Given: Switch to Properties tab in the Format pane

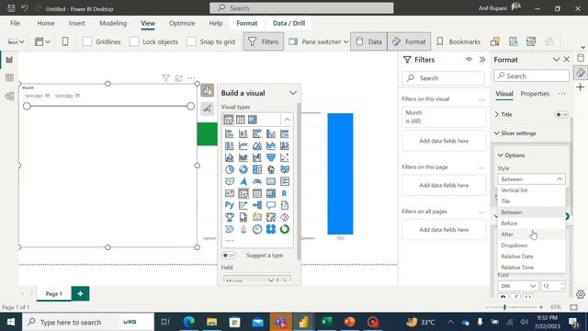Looking at the screenshot, I should point(535,94).
